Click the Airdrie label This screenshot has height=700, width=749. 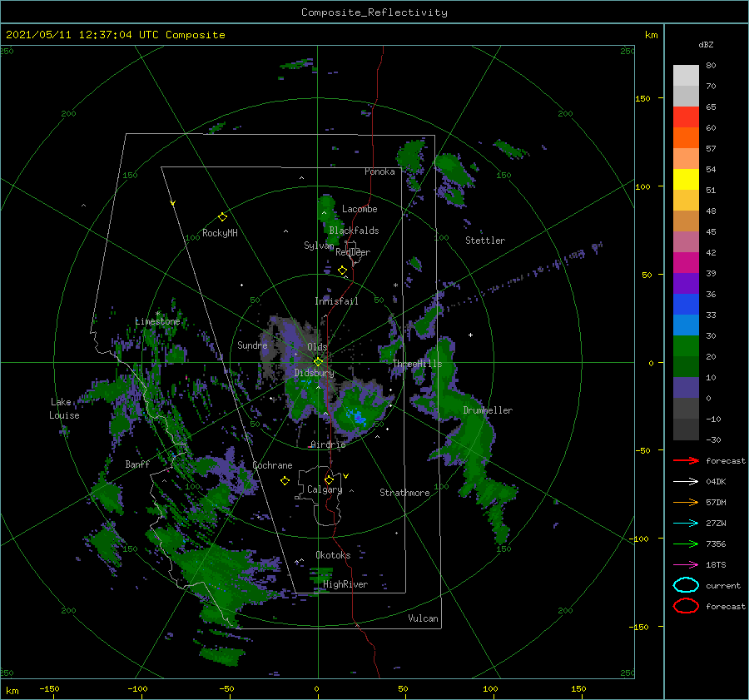click(328, 444)
